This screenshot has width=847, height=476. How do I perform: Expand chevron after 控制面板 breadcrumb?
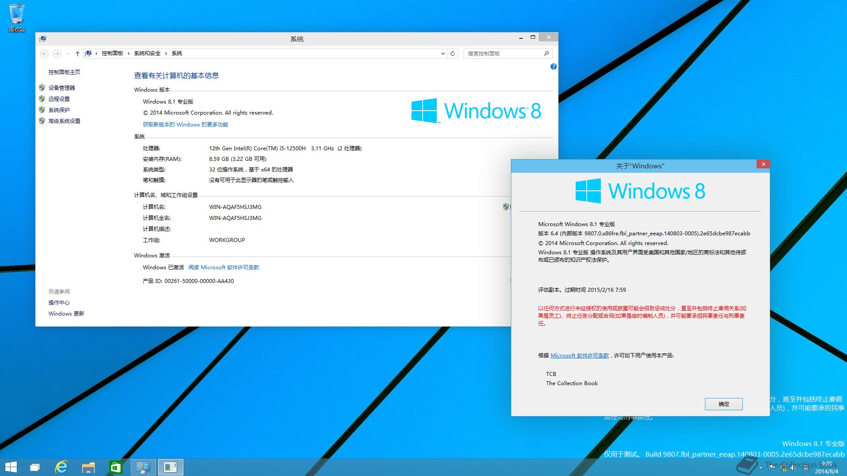[128, 53]
